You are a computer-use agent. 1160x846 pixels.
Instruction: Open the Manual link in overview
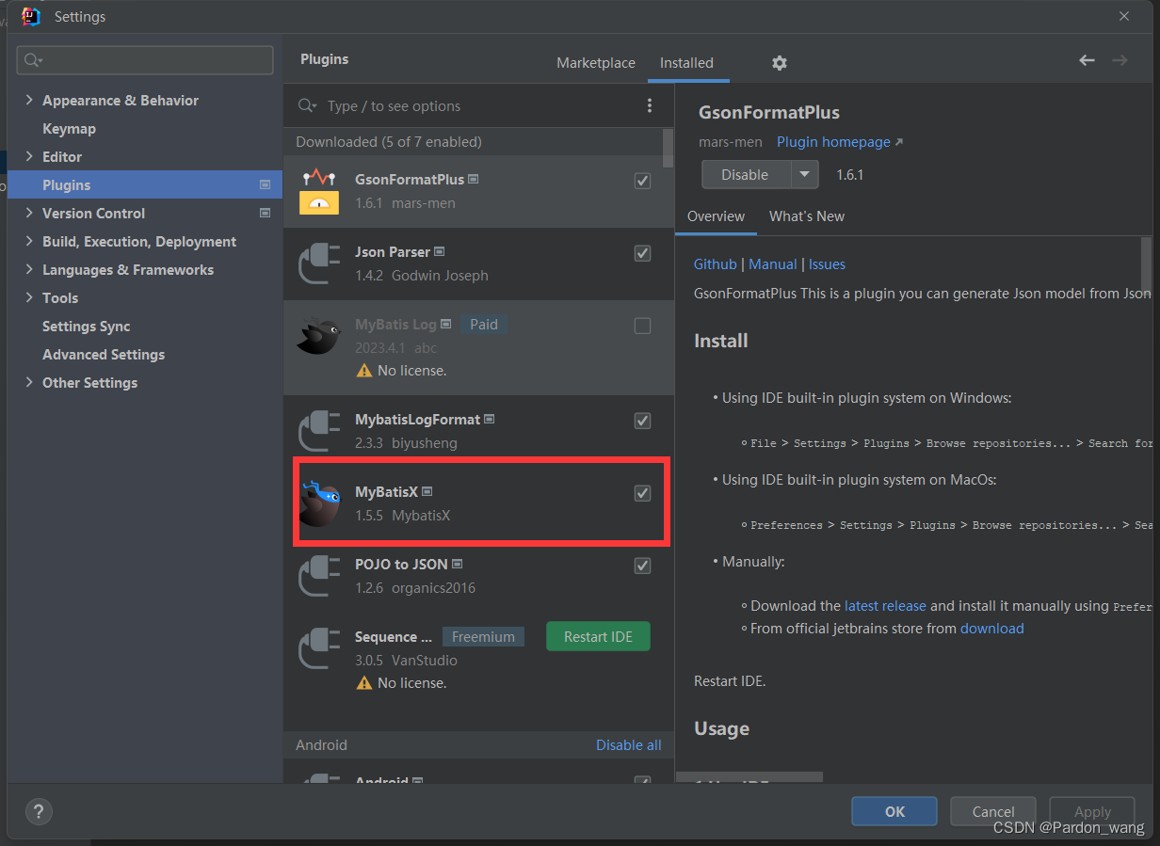(x=773, y=264)
